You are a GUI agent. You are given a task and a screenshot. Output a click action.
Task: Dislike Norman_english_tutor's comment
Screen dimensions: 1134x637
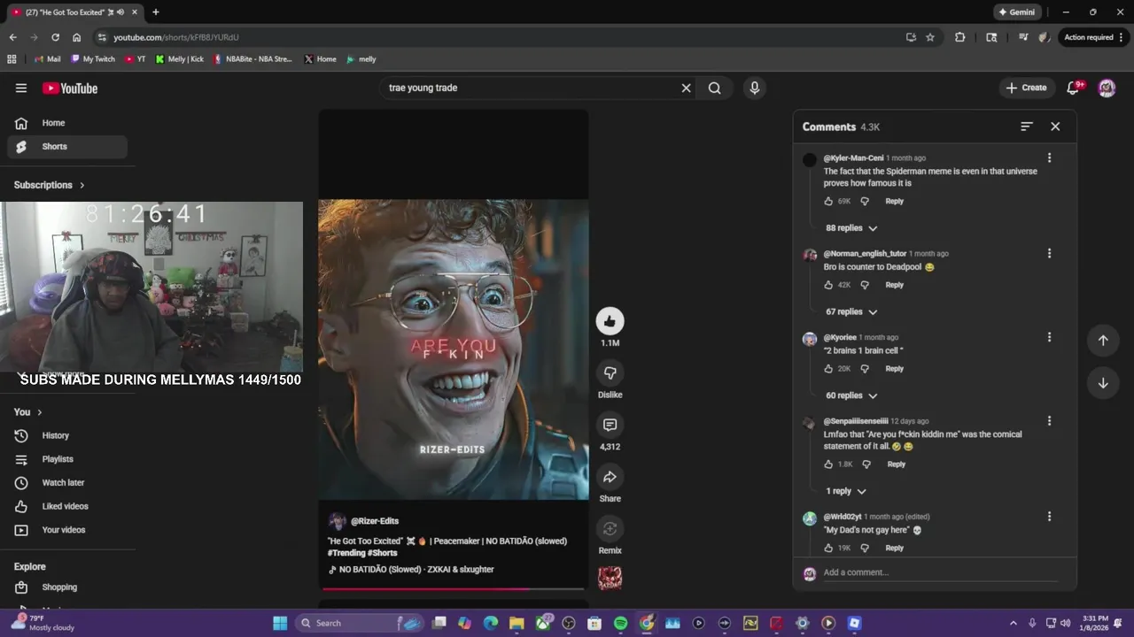tap(865, 285)
